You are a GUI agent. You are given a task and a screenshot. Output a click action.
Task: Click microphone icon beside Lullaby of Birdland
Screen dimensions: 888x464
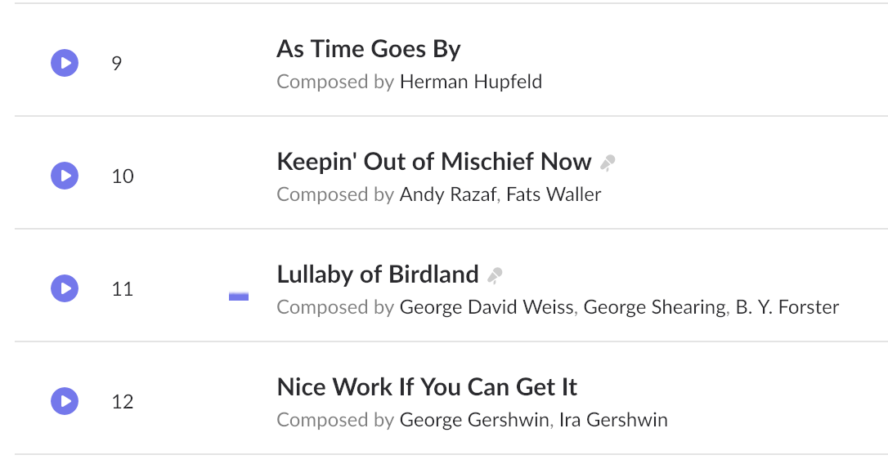coord(495,275)
